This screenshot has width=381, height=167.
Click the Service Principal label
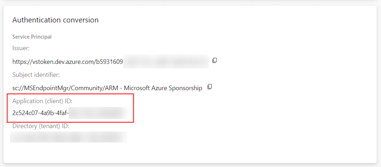[32, 37]
